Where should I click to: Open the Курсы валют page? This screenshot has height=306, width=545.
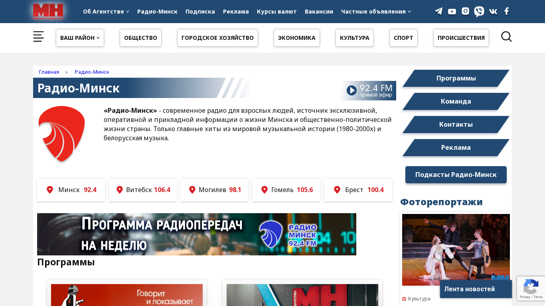pyautogui.click(x=277, y=12)
